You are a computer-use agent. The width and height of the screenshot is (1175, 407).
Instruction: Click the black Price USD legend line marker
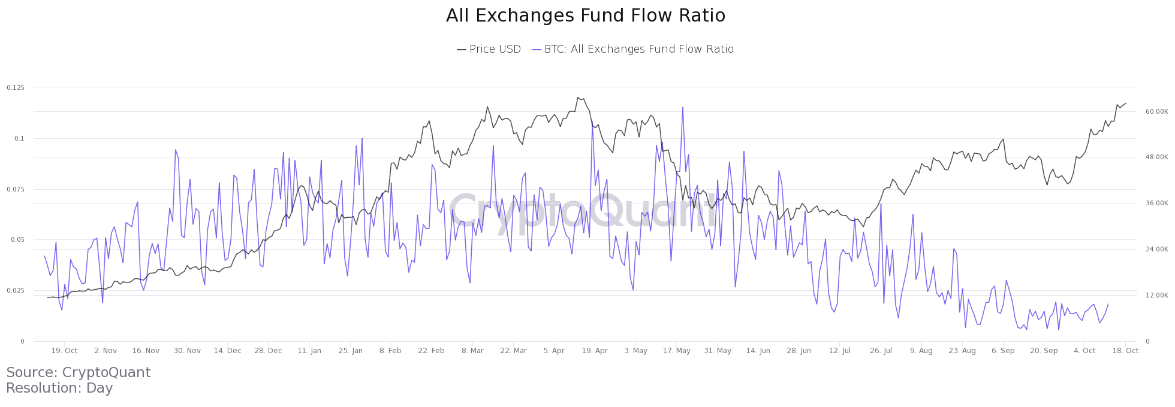(461, 50)
